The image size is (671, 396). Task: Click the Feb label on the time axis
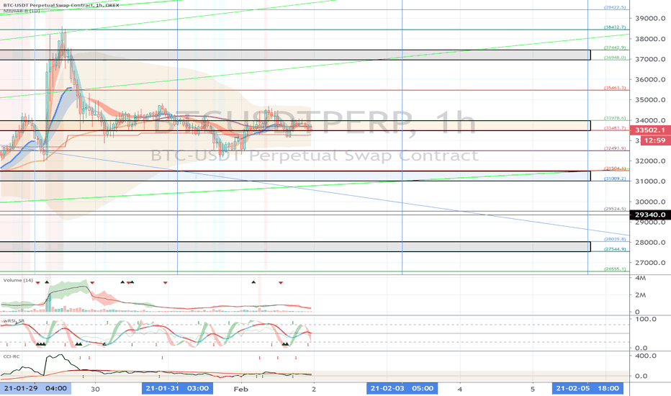pos(241,389)
